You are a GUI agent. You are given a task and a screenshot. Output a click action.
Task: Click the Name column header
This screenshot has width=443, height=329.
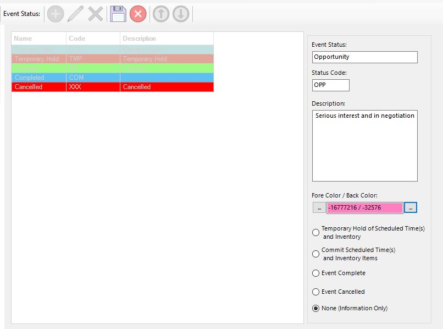pyautogui.click(x=38, y=39)
